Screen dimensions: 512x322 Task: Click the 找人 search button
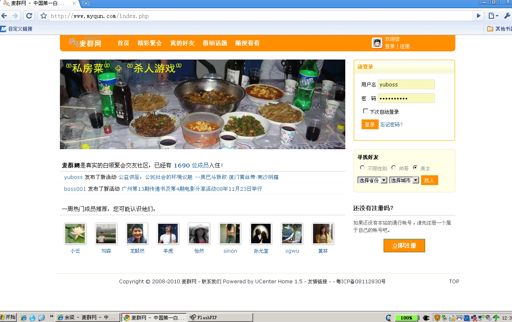point(429,180)
